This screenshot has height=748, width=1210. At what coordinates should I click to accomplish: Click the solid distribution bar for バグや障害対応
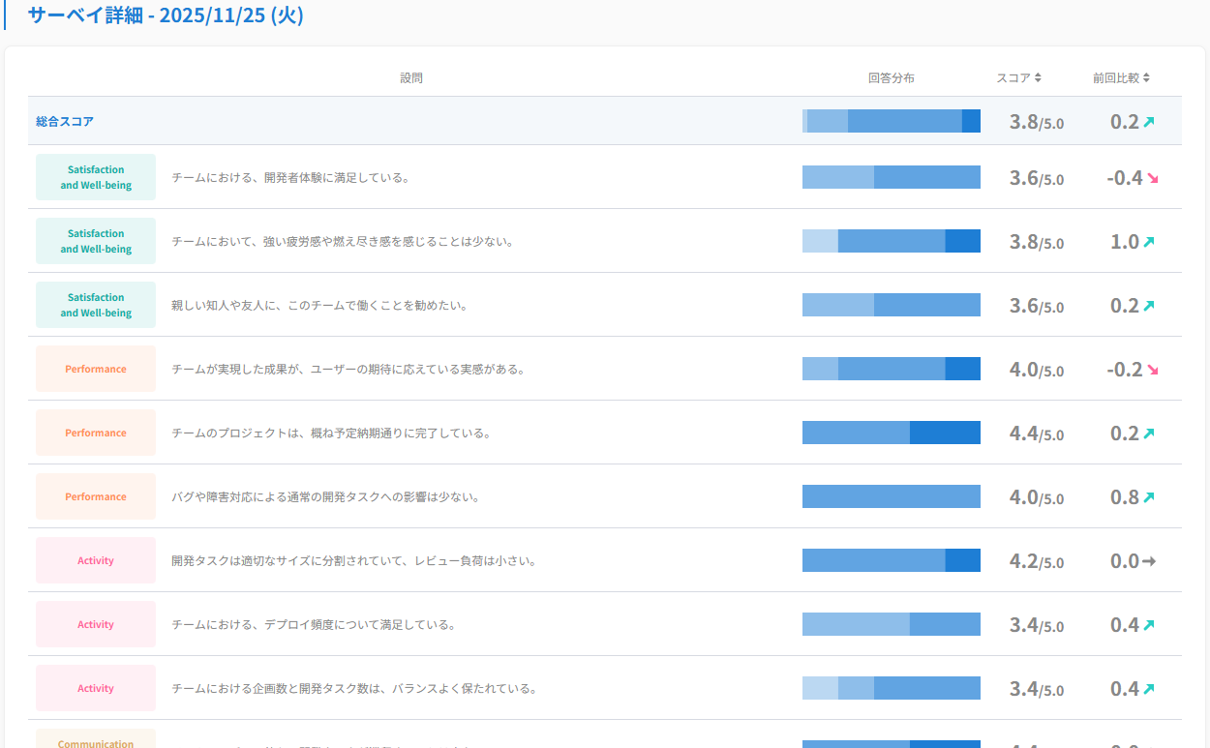[892, 496]
